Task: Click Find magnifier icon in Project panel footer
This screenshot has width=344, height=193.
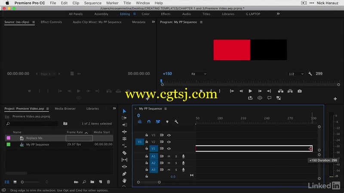Action: 84,182
